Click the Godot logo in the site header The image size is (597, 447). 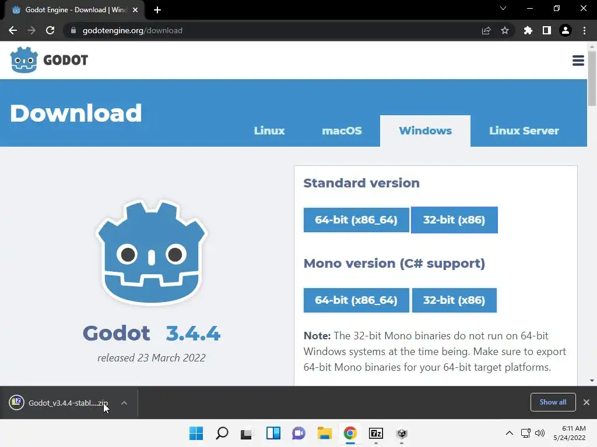coord(49,60)
